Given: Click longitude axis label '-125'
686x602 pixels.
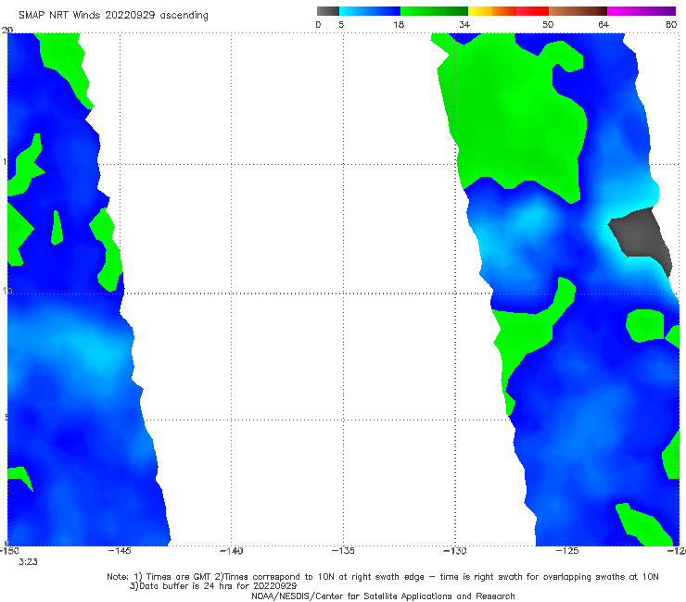Looking at the screenshot, I should (567, 551).
